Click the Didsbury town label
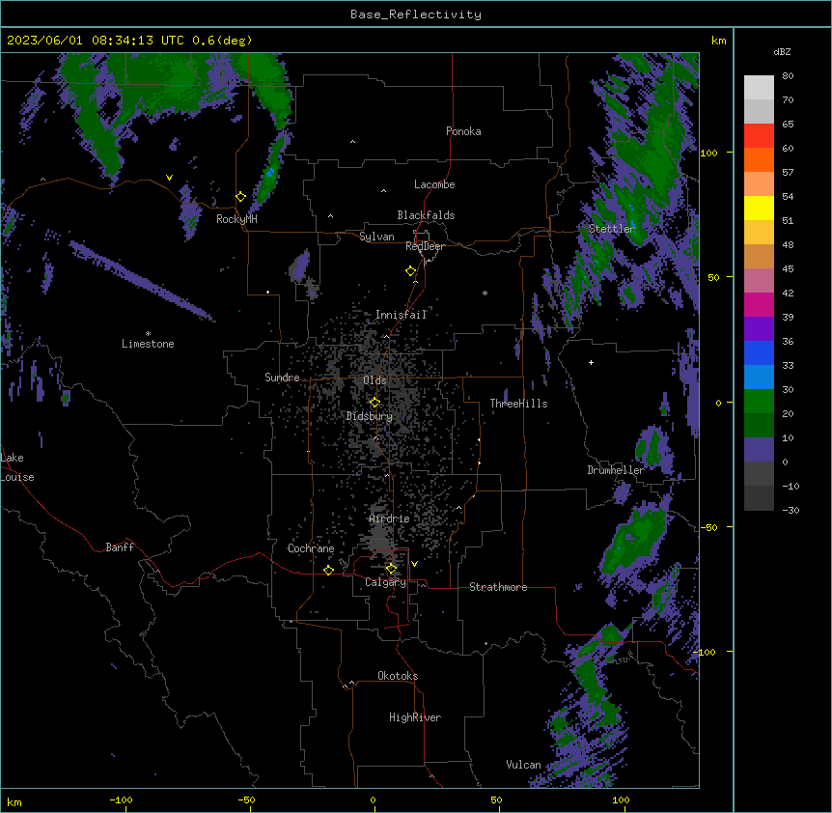The width and height of the screenshot is (832, 813). pyautogui.click(x=370, y=416)
